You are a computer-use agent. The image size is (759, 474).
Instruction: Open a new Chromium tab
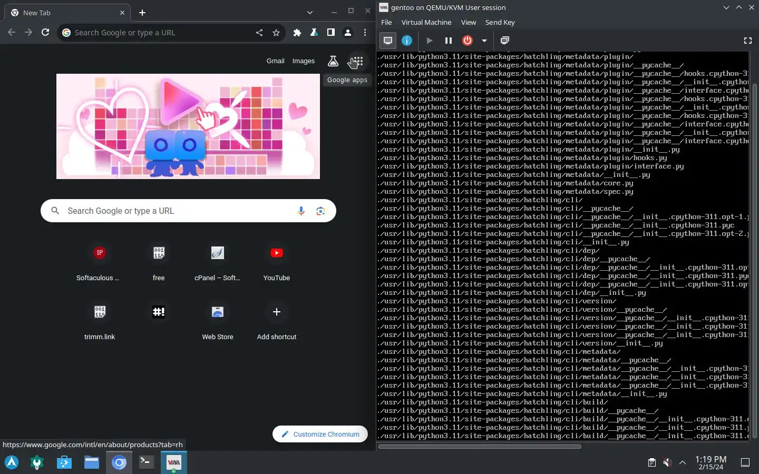pos(142,13)
